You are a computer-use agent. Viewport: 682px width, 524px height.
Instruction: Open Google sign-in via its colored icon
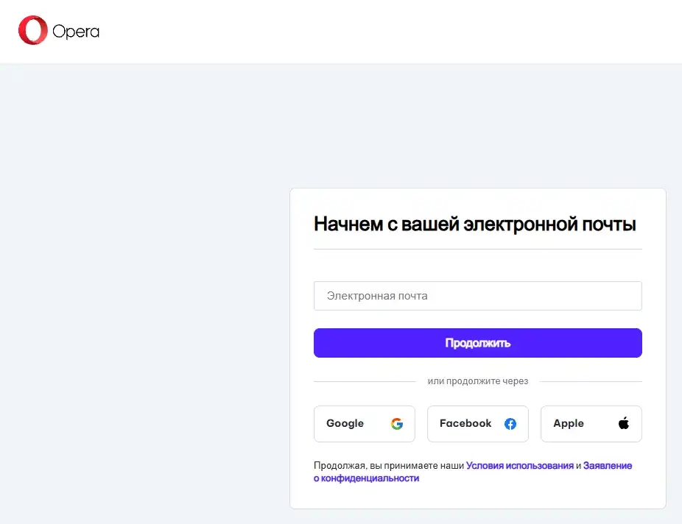pyautogui.click(x=397, y=424)
